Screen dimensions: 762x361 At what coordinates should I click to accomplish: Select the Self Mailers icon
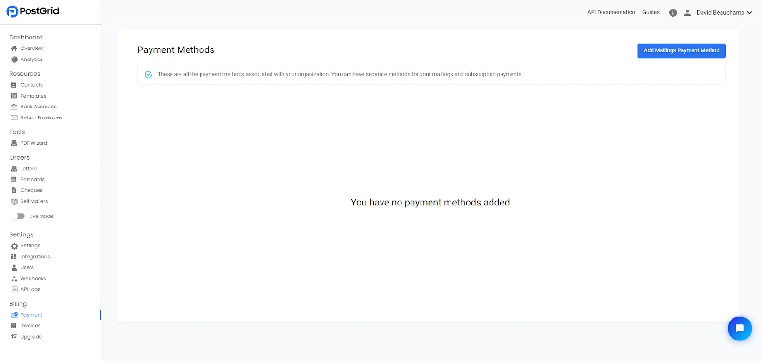(14, 202)
